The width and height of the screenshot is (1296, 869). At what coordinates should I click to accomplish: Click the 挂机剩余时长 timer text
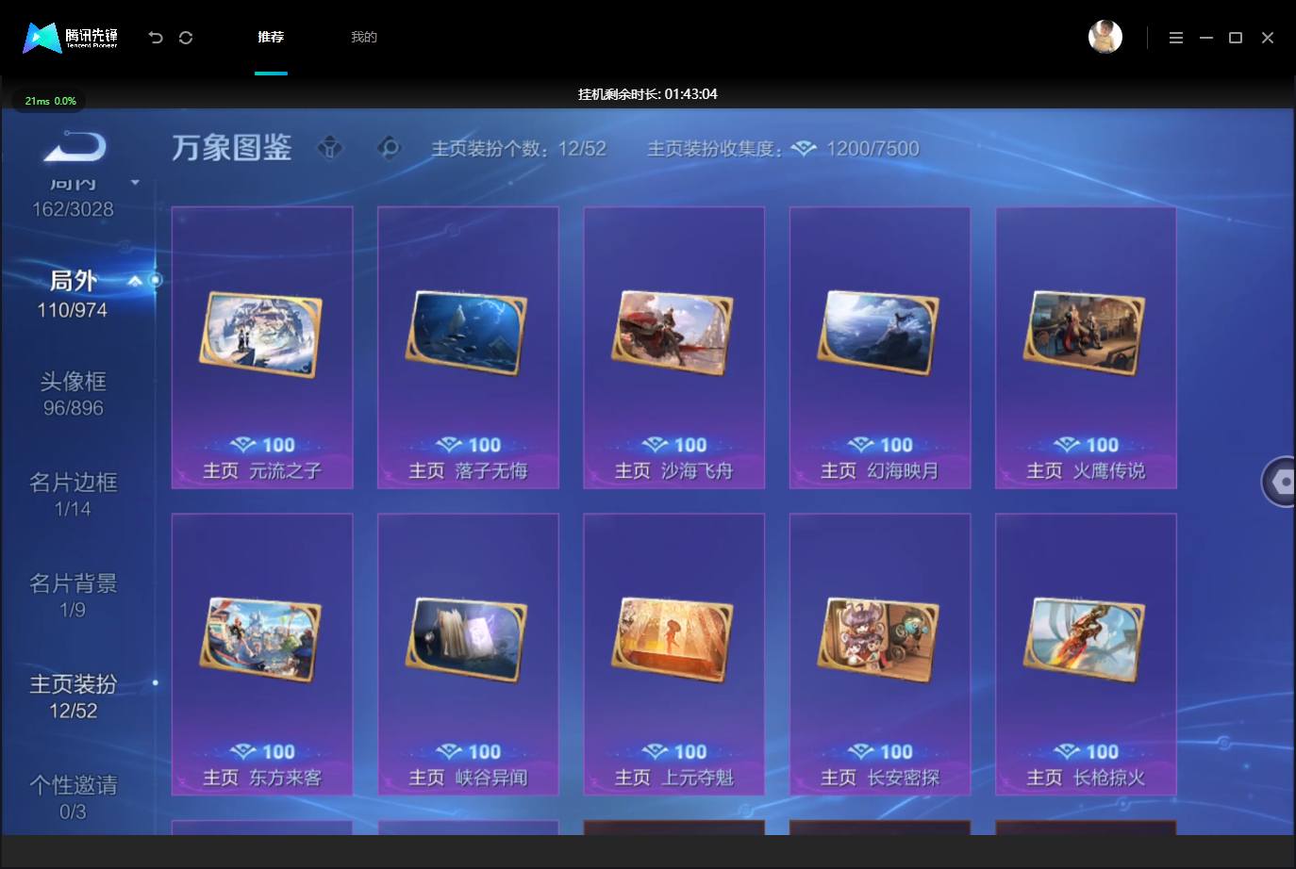tap(648, 94)
